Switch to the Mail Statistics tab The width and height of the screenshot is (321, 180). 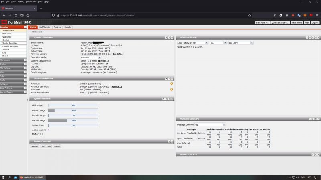[x=45, y=27]
